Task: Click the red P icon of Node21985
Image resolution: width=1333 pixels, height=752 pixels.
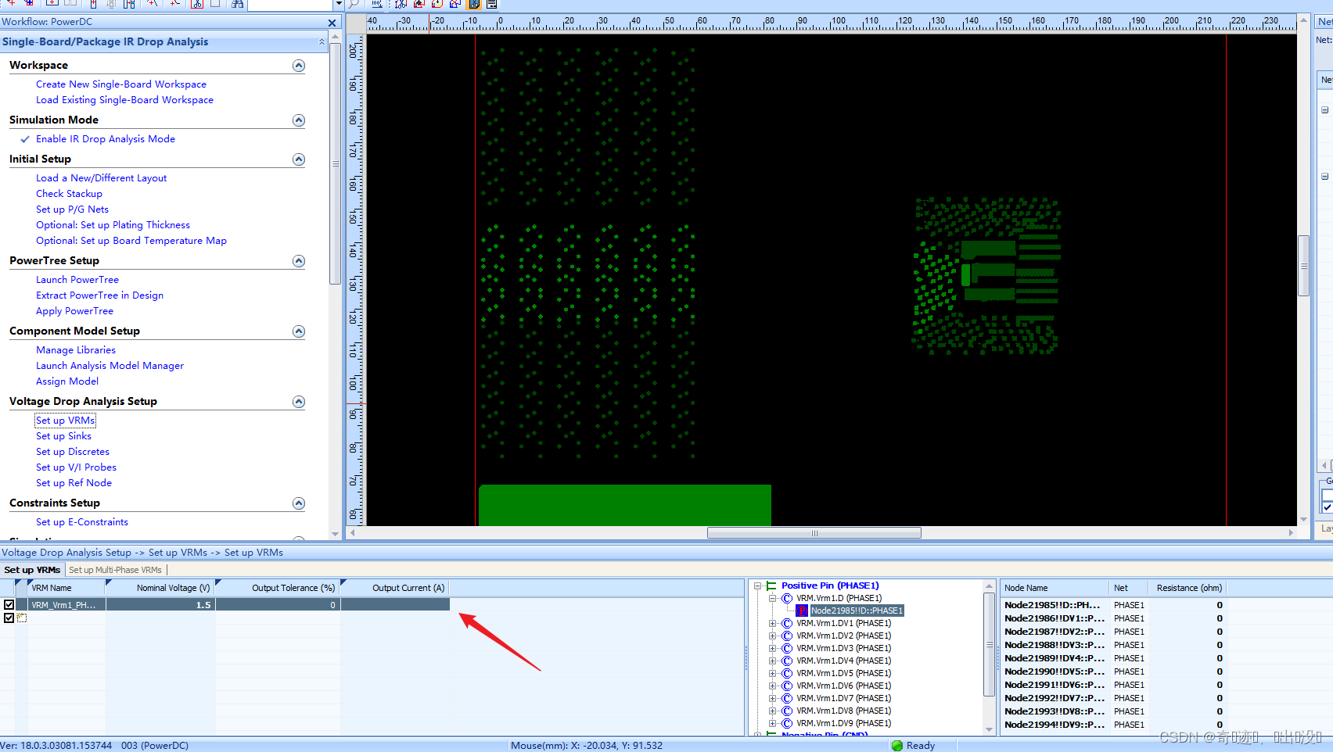Action: coord(802,611)
